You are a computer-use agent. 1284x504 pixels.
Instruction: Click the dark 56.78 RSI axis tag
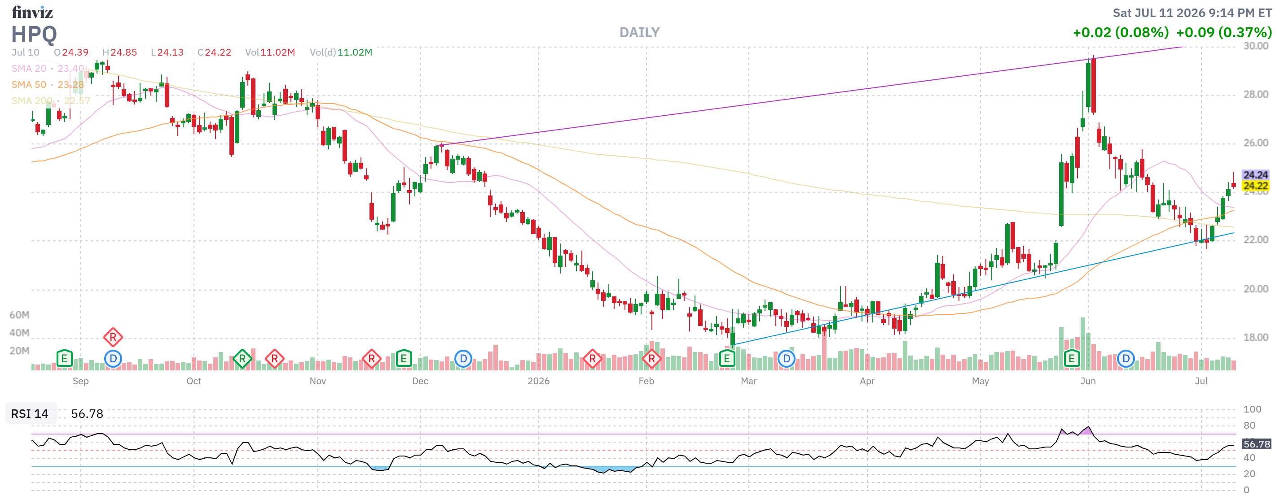point(1257,444)
